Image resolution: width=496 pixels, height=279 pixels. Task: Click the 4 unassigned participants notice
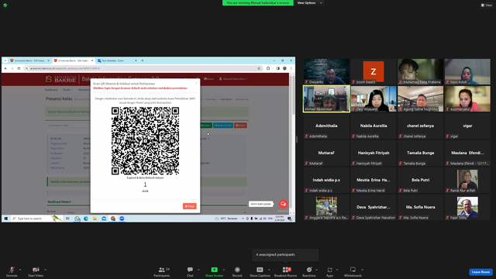tap(285, 255)
